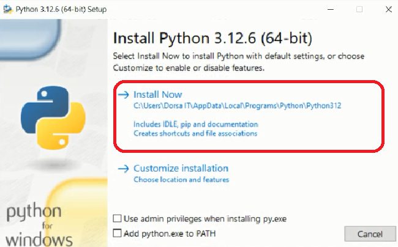Screen dimensions: 398x247
Task: Click the Customize installation heading
Action: click(x=181, y=168)
